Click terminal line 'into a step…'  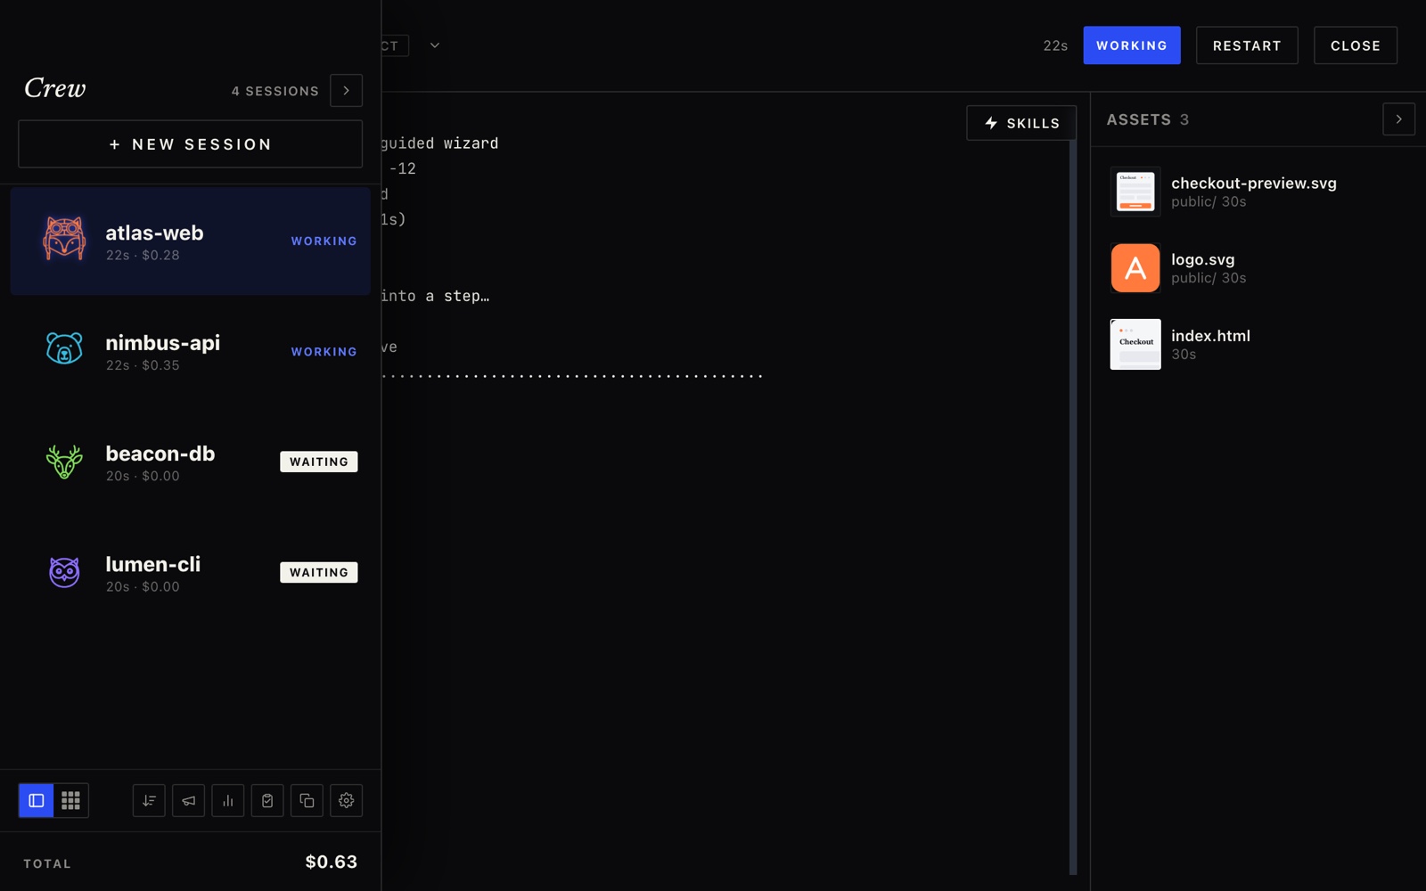[x=435, y=296]
